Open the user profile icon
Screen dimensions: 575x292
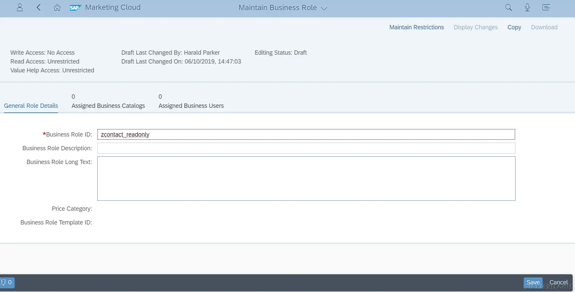point(20,8)
